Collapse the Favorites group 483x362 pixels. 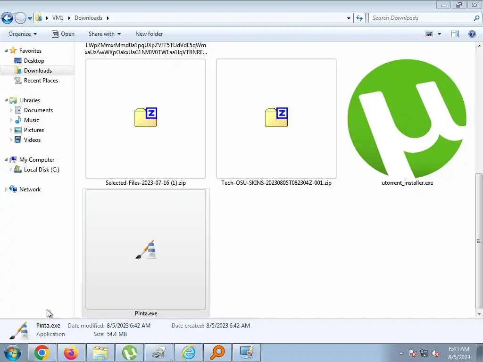(x=6, y=50)
